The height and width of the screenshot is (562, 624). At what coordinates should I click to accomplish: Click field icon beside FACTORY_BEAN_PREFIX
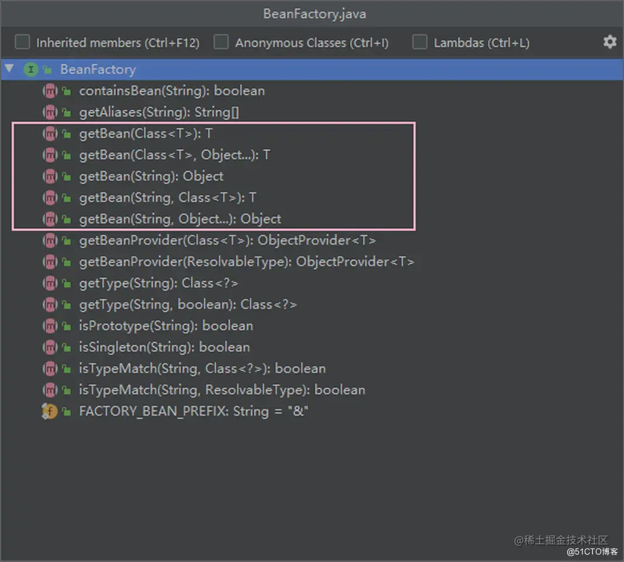(50, 411)
